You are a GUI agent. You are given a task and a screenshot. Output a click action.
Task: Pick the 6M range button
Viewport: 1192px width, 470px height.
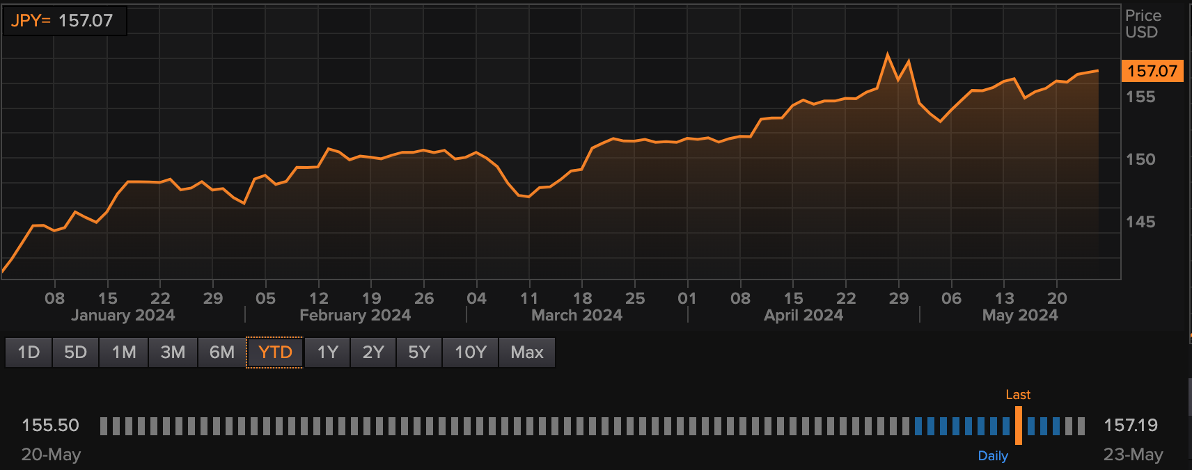[222, 352]
